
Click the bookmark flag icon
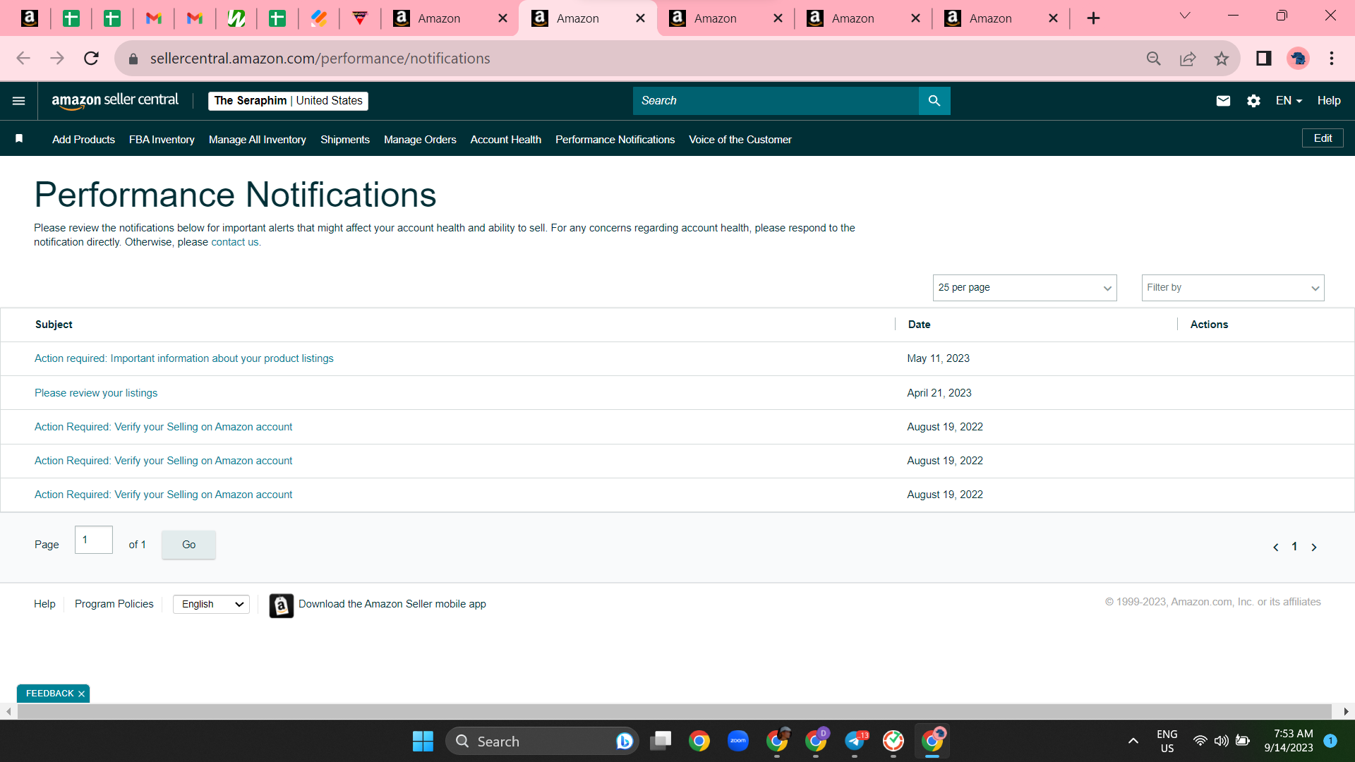19,139
